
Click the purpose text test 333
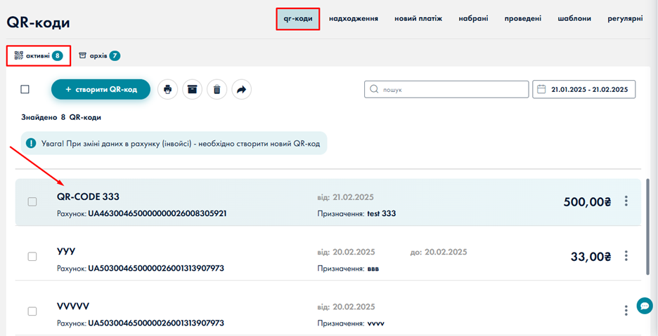point(382,214)
